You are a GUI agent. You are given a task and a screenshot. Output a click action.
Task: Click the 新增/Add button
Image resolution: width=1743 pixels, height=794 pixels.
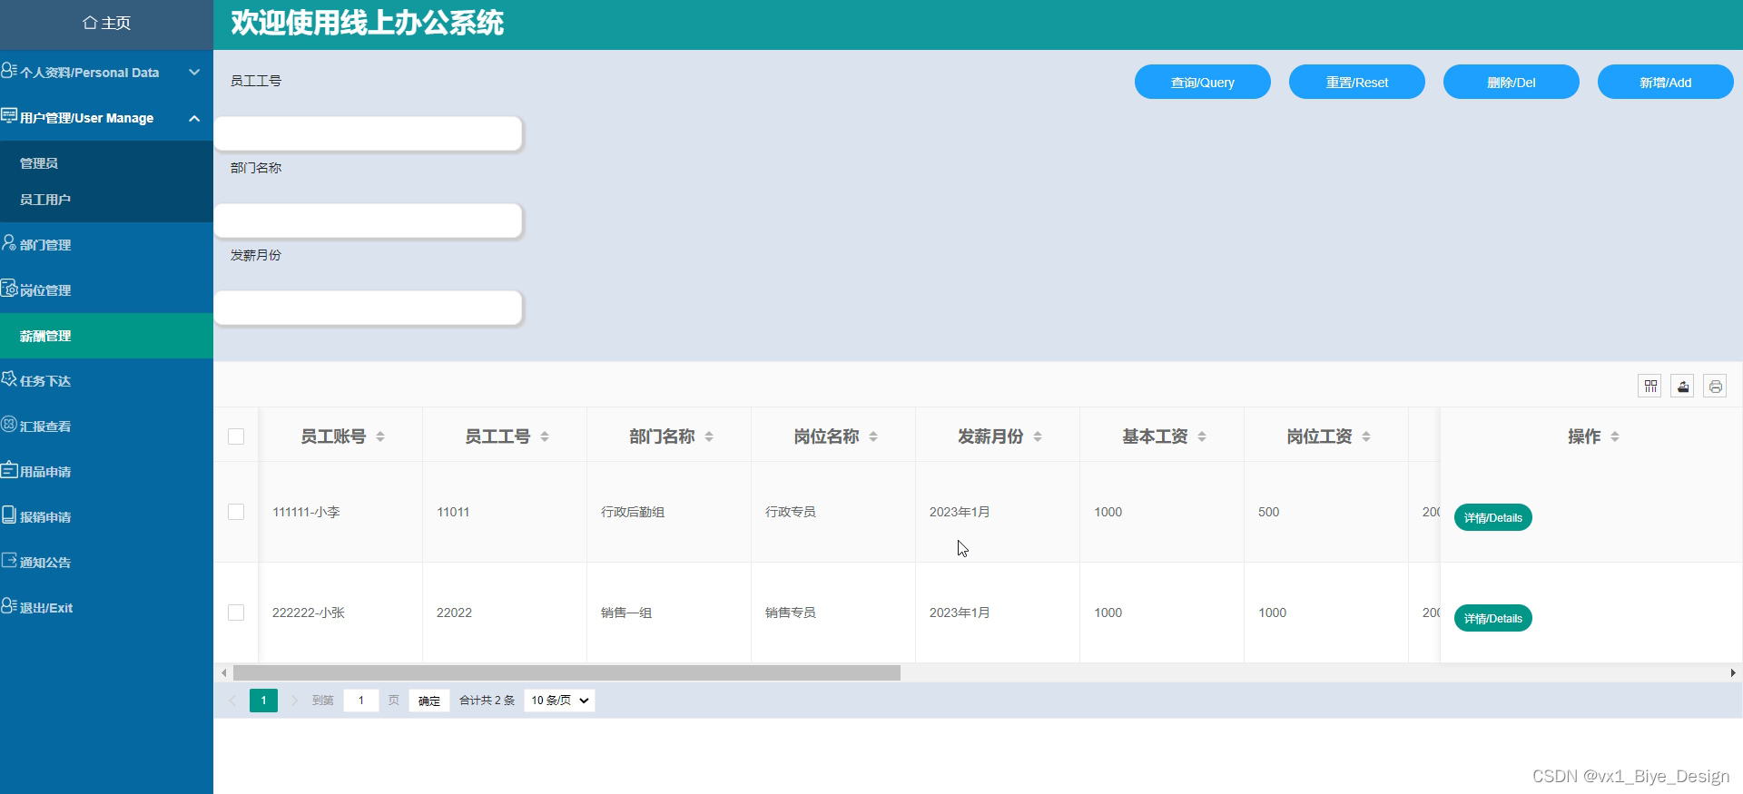click(x=1666, y=82)
